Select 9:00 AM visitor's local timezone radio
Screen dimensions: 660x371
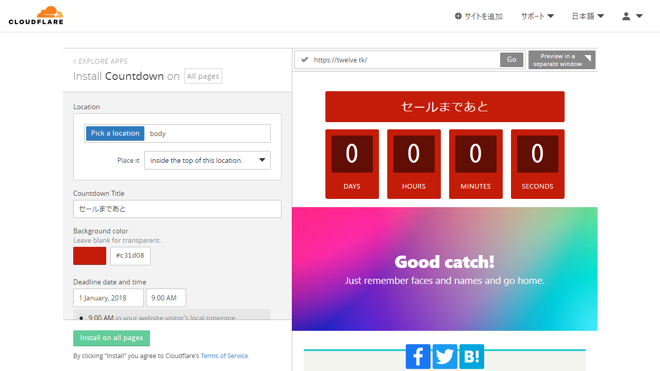pos(81,318)
